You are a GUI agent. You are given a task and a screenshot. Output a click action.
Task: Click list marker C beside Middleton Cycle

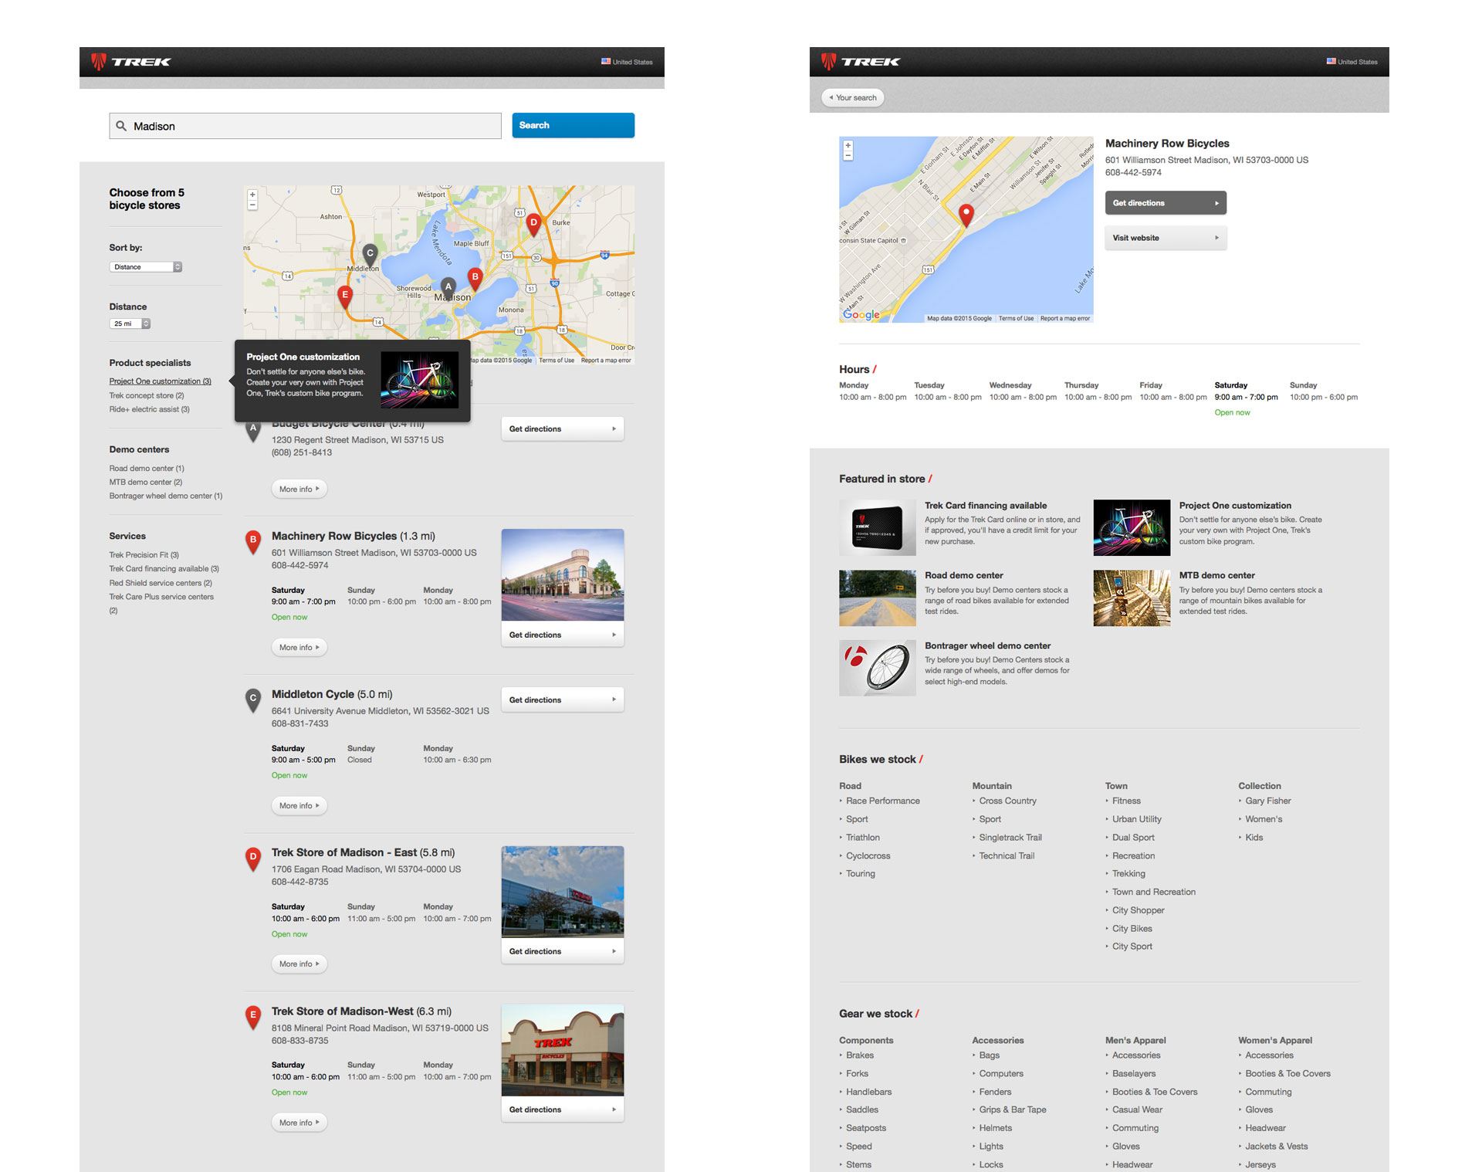pos(252,699)
